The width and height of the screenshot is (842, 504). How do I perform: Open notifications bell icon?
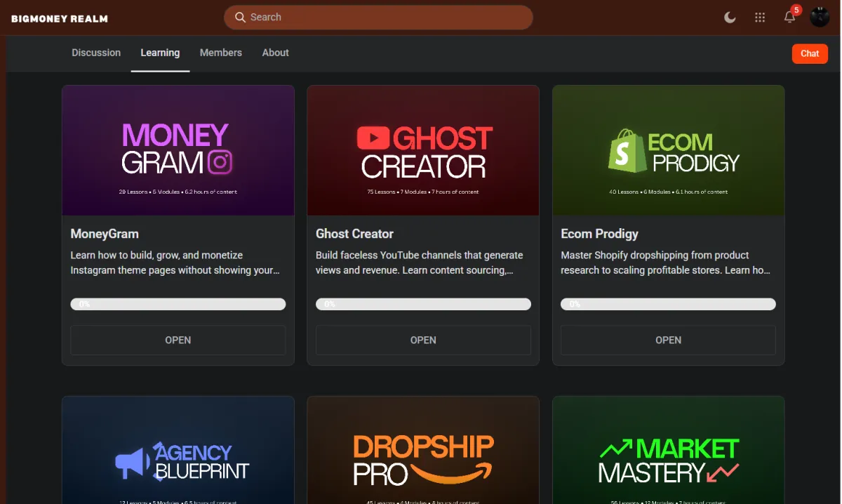789,18
